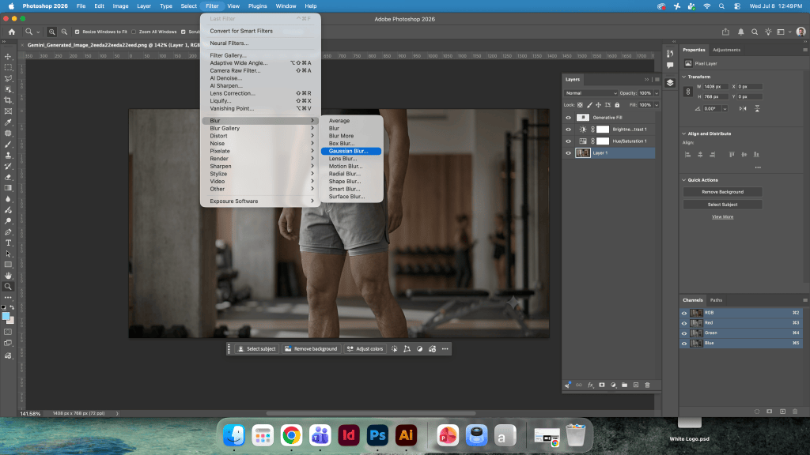Click the foreground color swatch
The image size is (810, 455).
(6, 316)
